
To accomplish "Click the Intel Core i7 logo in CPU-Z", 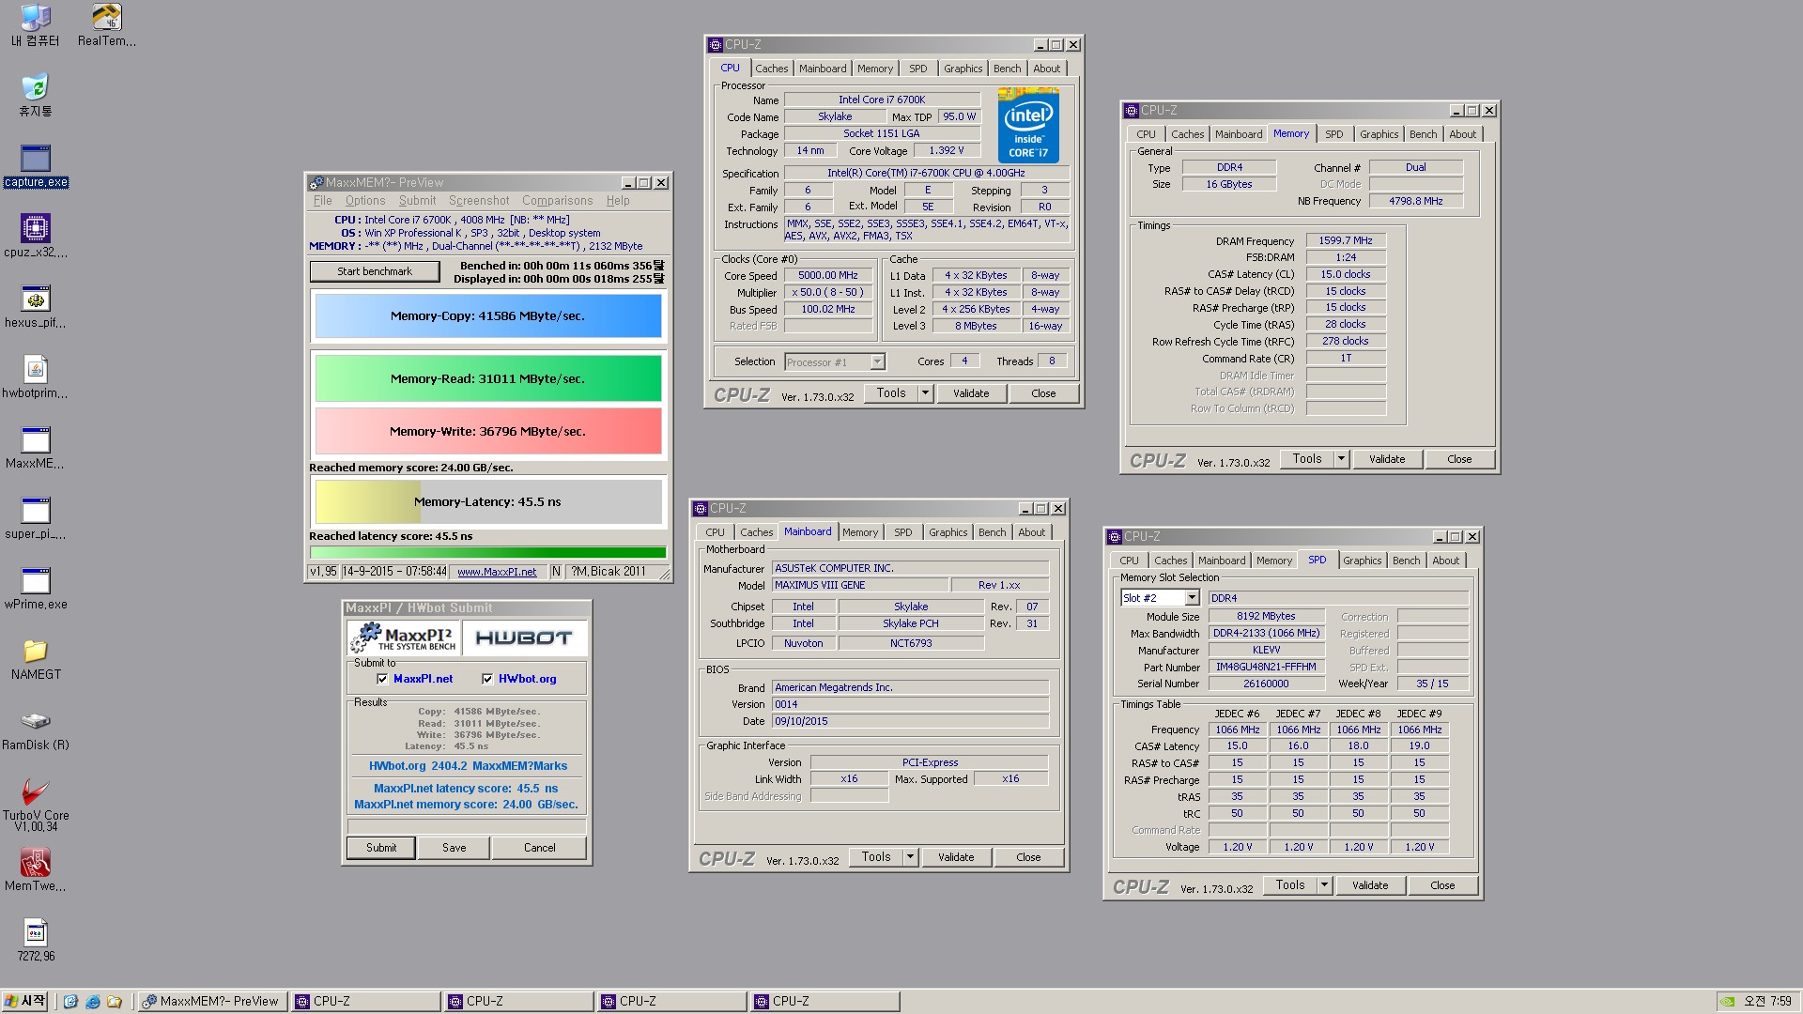I will [1028, 126].
